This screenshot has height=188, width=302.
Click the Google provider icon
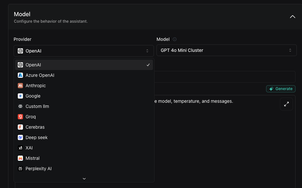click(x=20, y=96)
